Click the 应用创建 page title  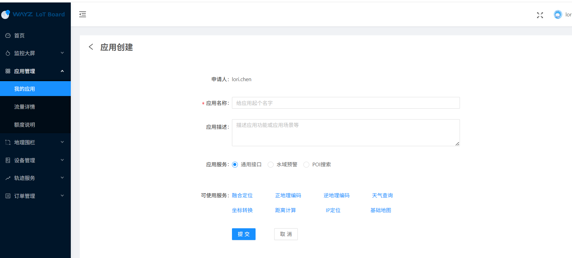pyautogui.click(x=117, y=47)
